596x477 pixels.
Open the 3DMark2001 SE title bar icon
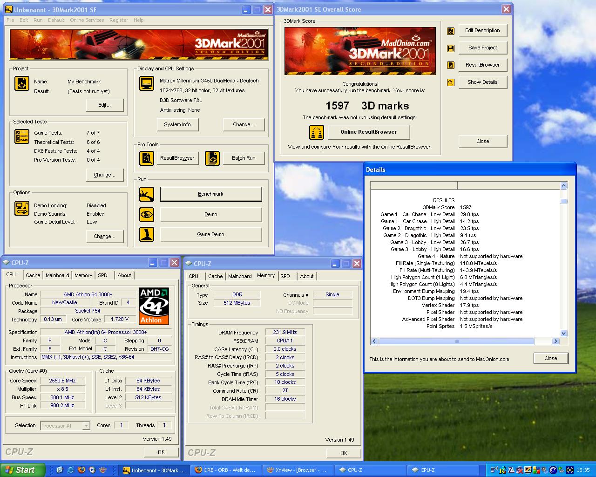click(9, 9)
